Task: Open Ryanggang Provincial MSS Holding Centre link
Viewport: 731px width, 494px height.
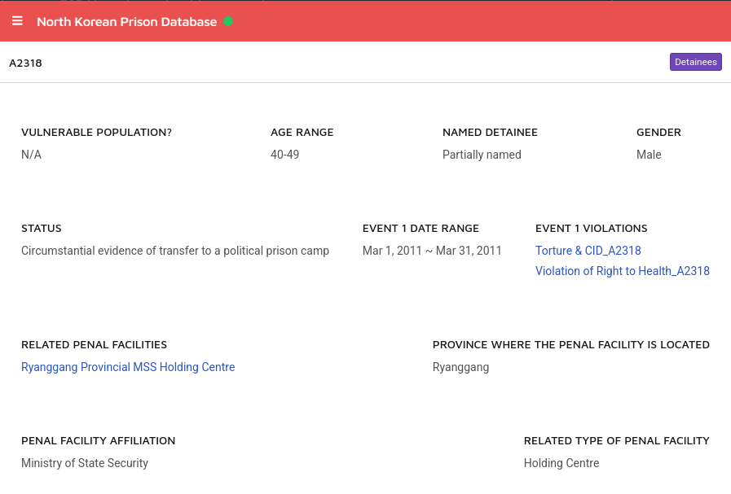Action: click(x=128, y=367)
